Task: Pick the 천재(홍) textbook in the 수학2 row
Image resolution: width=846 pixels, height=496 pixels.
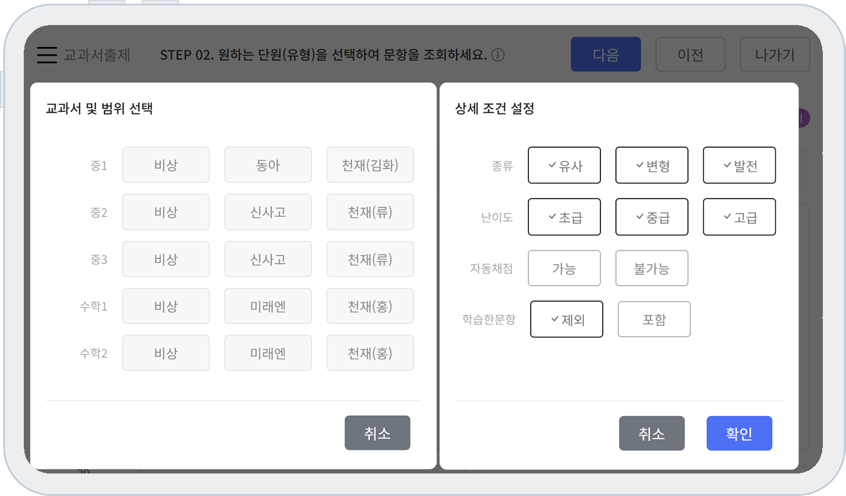Action: 370,353
